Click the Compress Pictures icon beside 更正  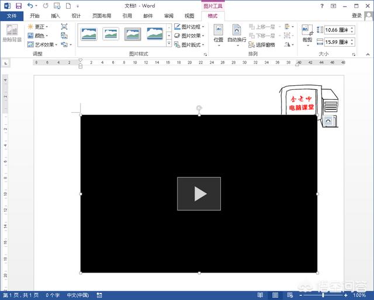[x=64, y=27]
